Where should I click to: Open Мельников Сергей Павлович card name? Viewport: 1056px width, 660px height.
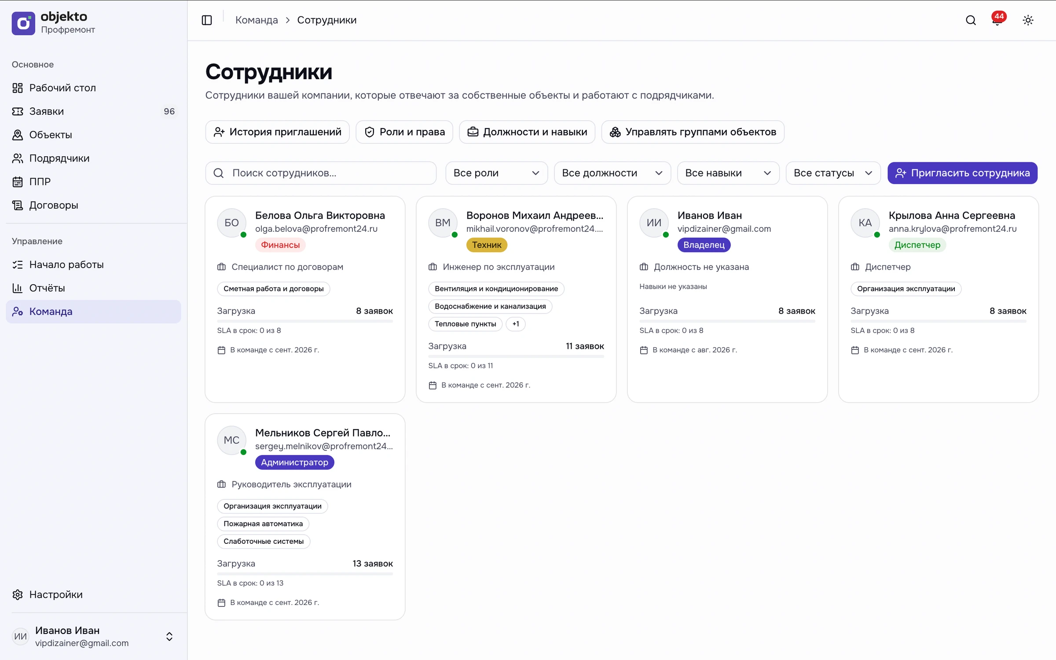(x=323, y=433)
